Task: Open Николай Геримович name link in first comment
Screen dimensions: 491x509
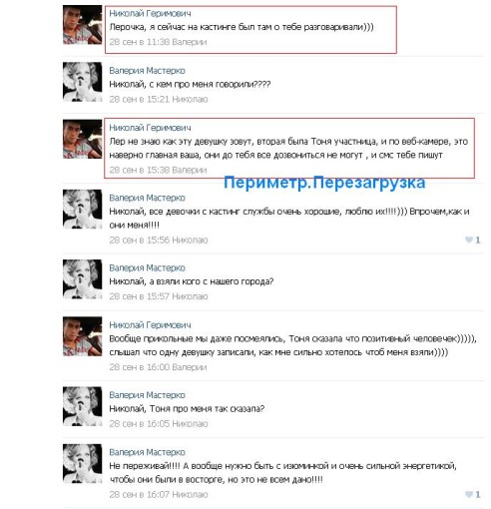Action: click(x=150, y=13)
